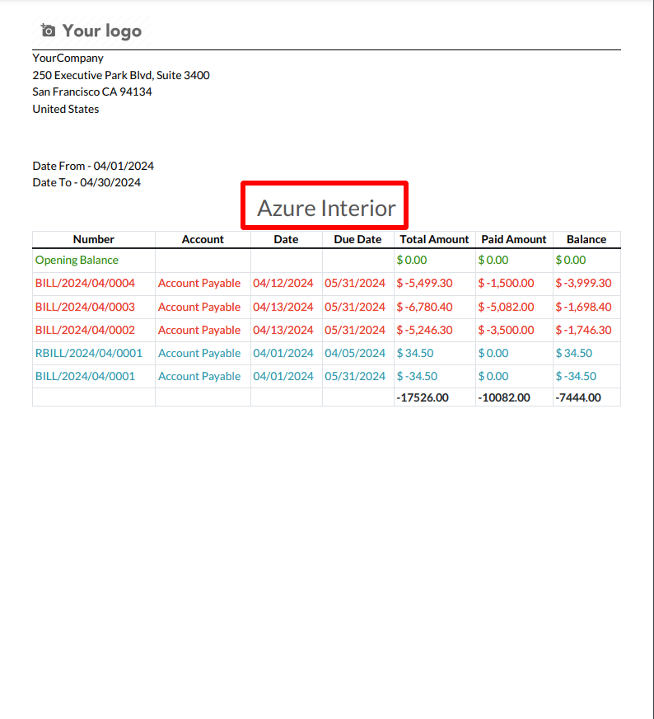Click the 'Balance' column header

[586, 239]
